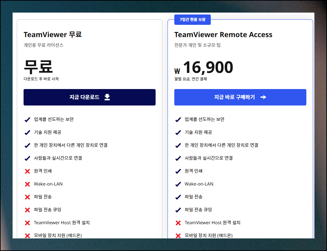327x251 pixels.
Task: Click the download icon in 지금 다운로드
Action: 107,97
